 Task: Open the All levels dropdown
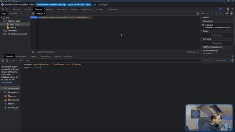tap(207, 60)
